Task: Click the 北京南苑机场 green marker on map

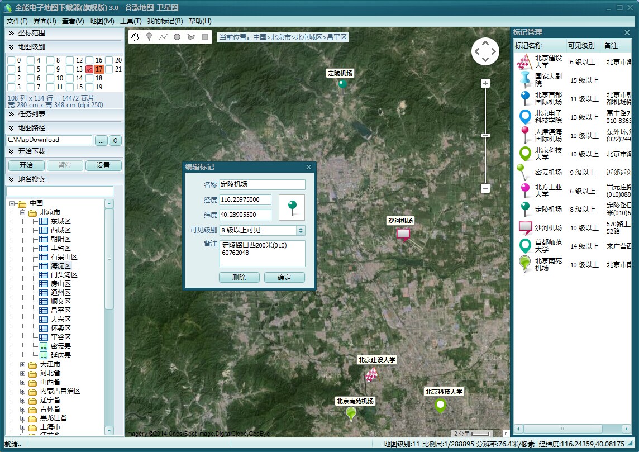Action: click(351, 414)
